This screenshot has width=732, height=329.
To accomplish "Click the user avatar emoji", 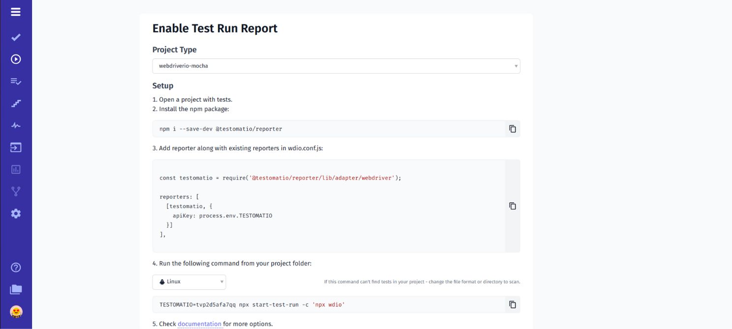I will [x=16, y=311].
